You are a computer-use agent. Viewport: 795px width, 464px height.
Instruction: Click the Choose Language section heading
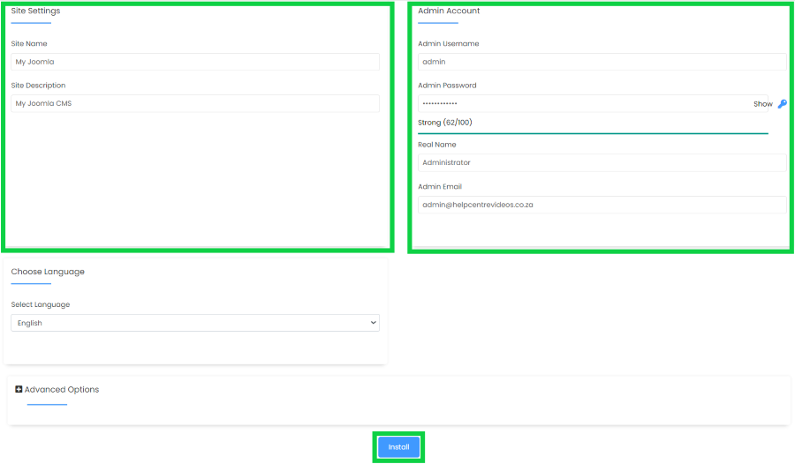[48, 272]
